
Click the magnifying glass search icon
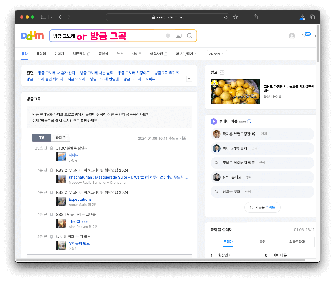(189, 36)
